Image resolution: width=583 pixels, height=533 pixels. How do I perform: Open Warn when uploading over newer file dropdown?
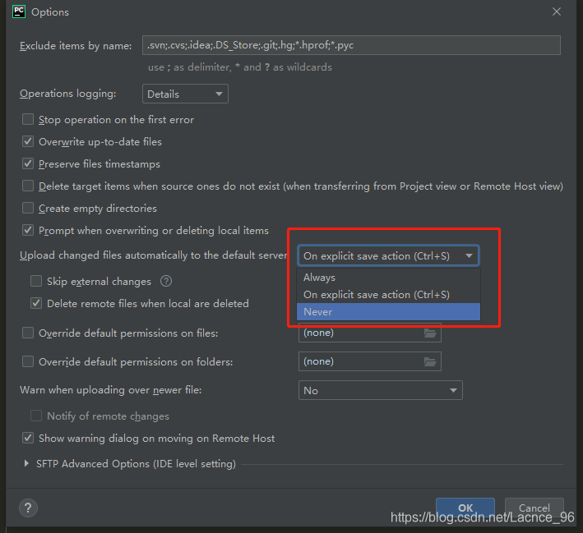[381, 390]
